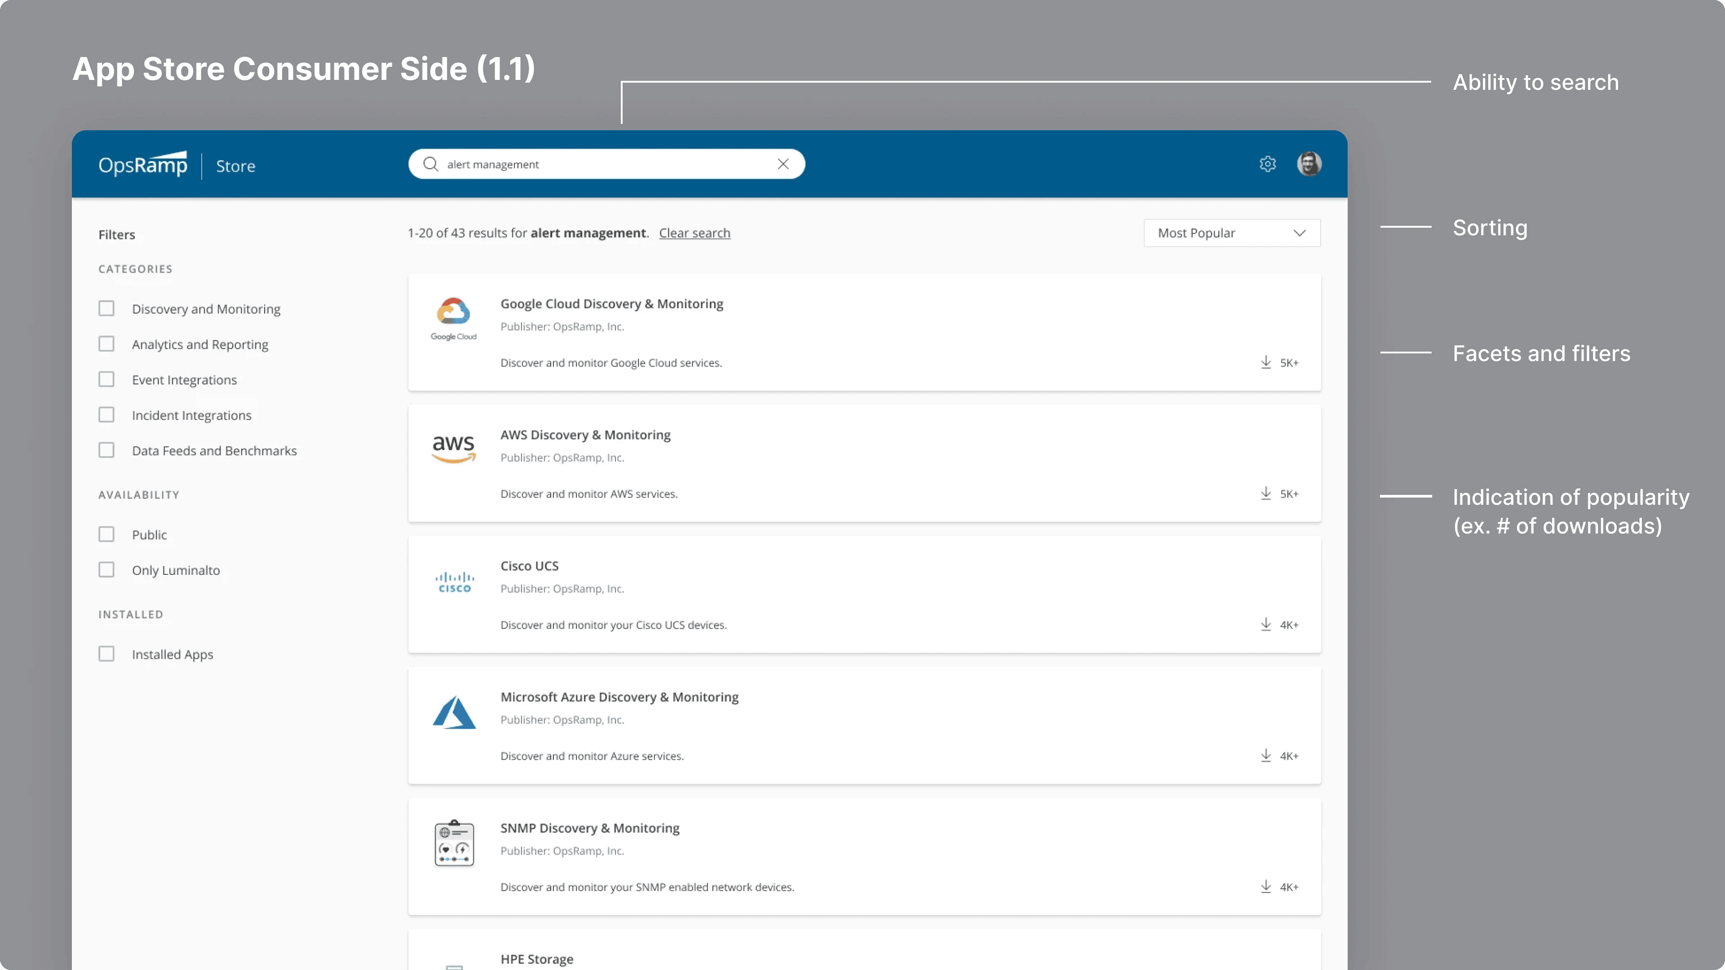Open Microsoft Azure Discovery & Monitoring title
This screenshot has width=1725, height=970.
[x=619, y=697]
